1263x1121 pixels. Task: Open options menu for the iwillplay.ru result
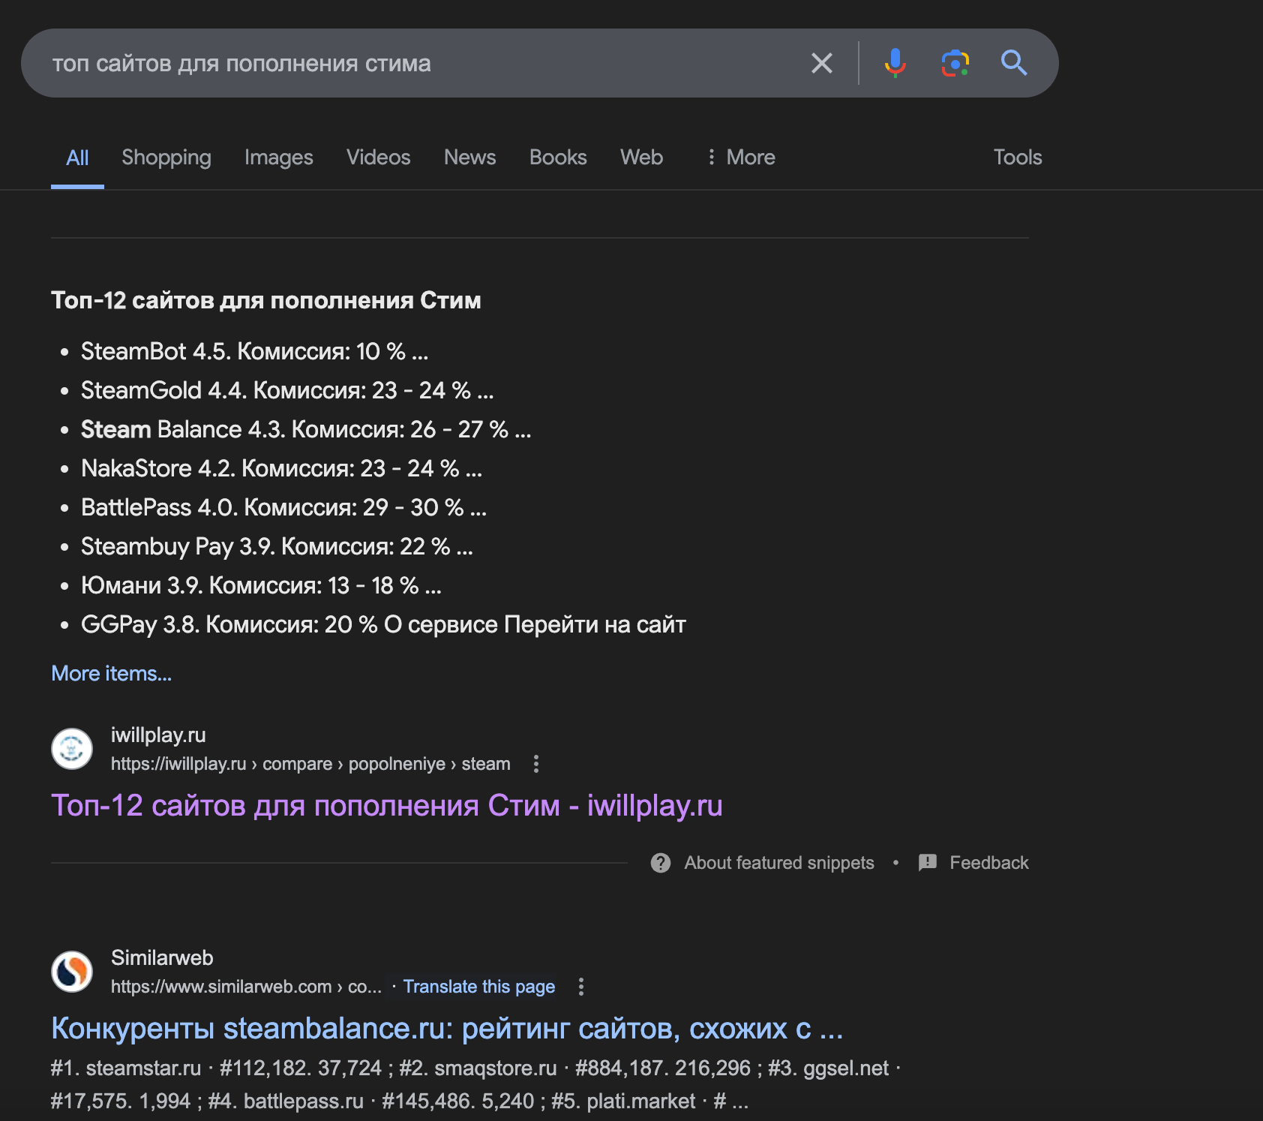click(x=535, y=764)
